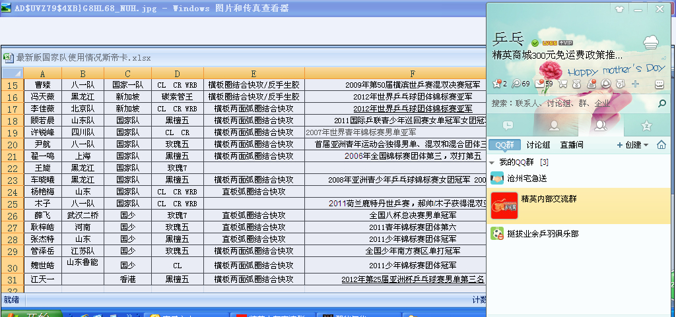Click the home icon beside 创建

point(661,145)
